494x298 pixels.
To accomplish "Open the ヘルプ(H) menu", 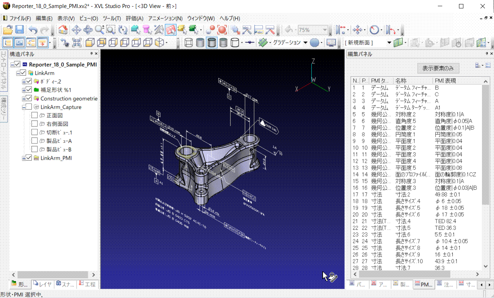I will (x=230, y=18).
